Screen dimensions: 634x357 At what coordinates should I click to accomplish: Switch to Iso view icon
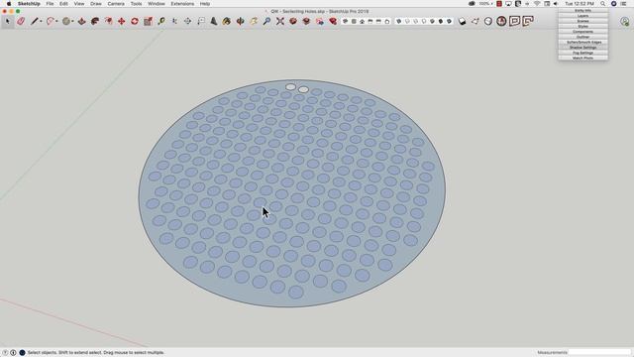[x=346, y=21]
